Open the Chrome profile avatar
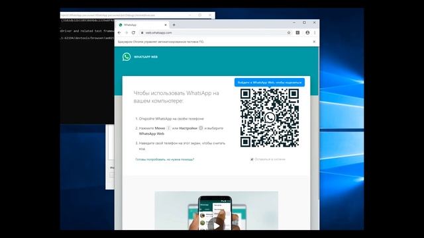Image resolution: width=424 pixels, height=238 pixels. pos(307,32)
